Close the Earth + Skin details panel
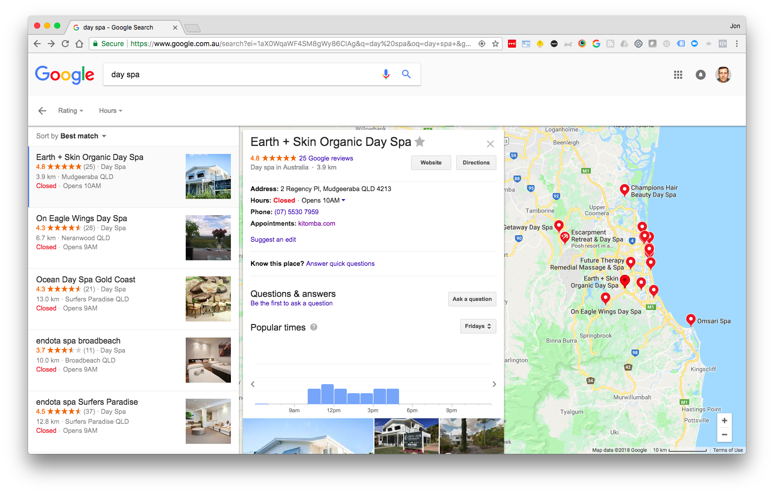The width and height of the screenshot is (774, 494). pos(490,144)
